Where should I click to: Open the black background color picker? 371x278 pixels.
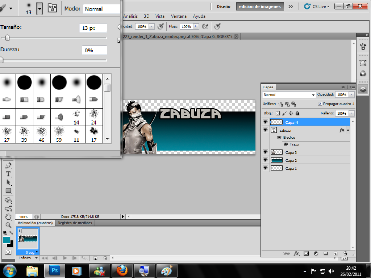pyautogui.click(x=11, y=244)
